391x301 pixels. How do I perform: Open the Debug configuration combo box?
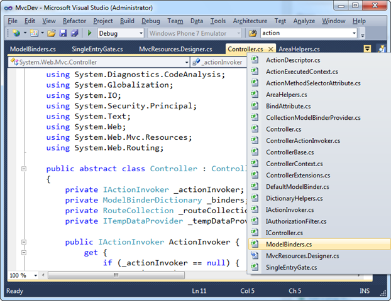[x=121, y=33]
